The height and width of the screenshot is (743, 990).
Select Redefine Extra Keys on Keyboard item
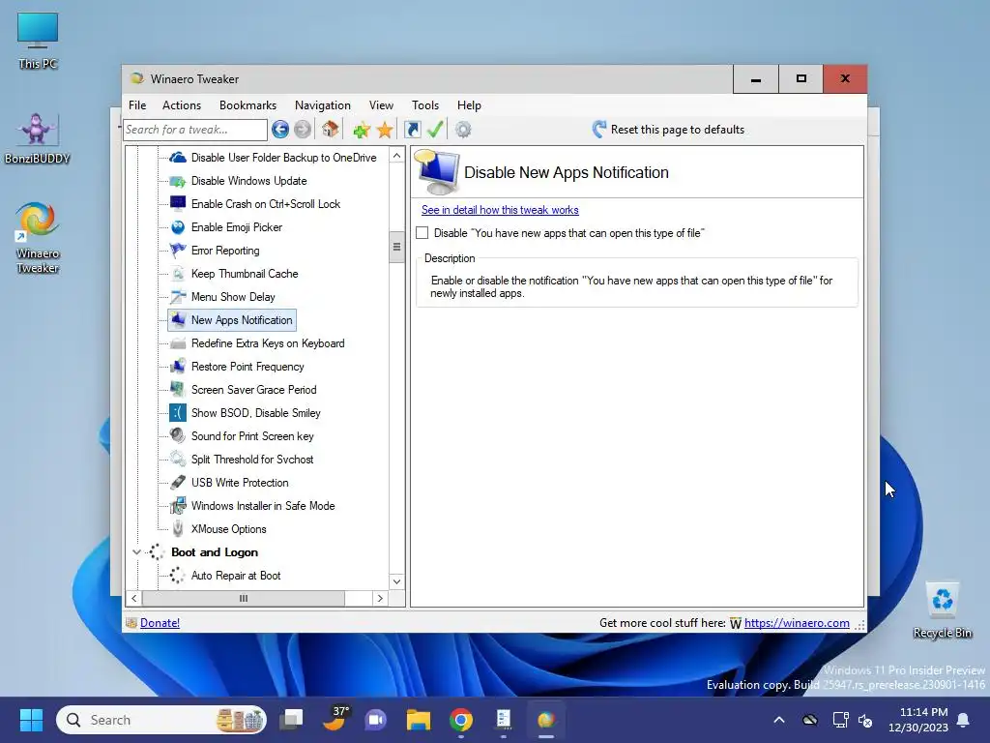(x=268, y=343)
